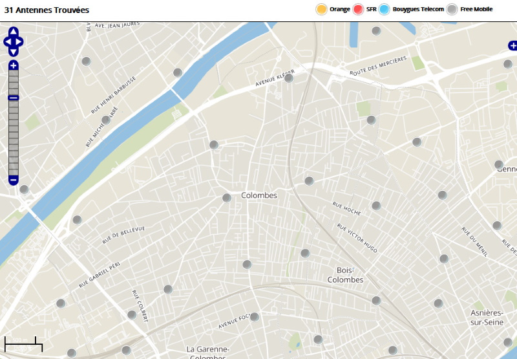Pan the map right with the arrow control
Viewport: 517px width, 359px height.
20,42
